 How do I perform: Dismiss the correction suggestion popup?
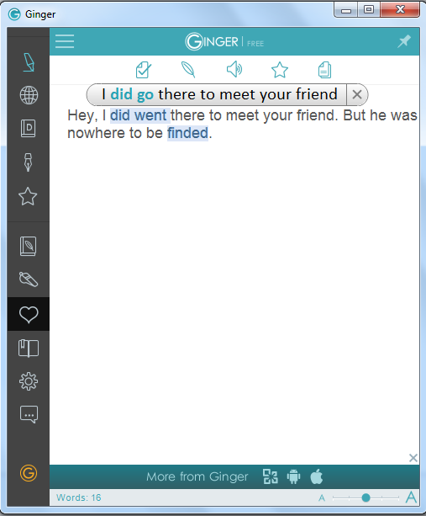[x=357, y=95]
